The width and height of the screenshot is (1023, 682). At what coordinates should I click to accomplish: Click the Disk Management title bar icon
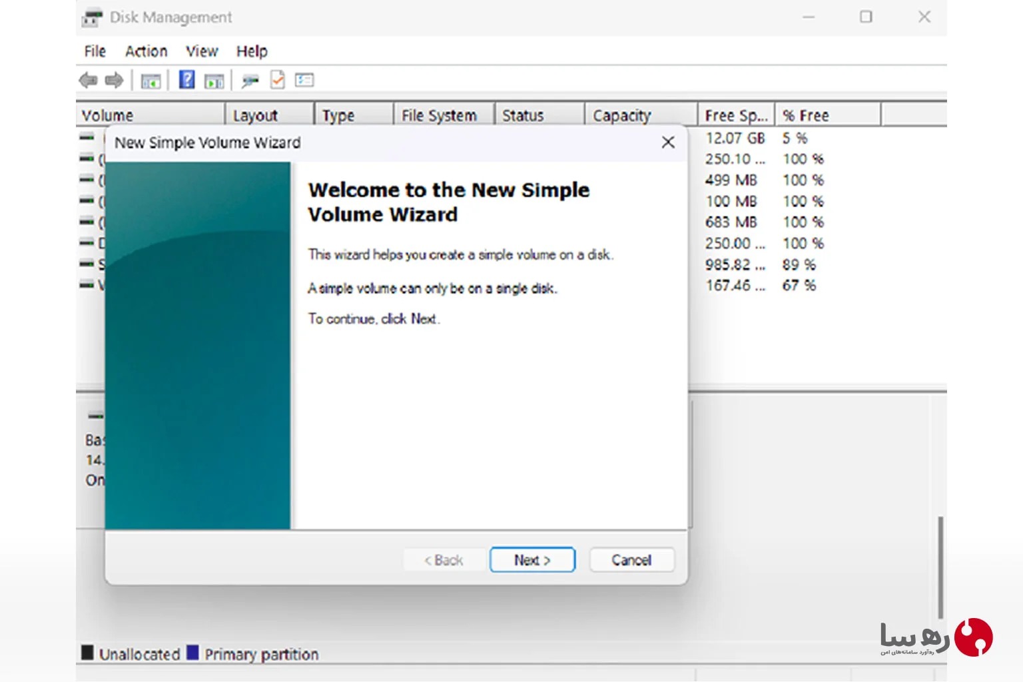pyautogui.click(x=92, y=17)
